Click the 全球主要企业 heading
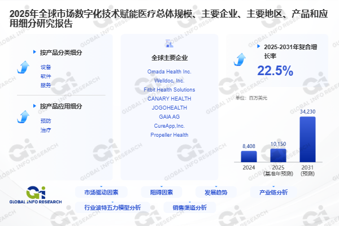This screenshot has width=339, height=226. (169, 58)
